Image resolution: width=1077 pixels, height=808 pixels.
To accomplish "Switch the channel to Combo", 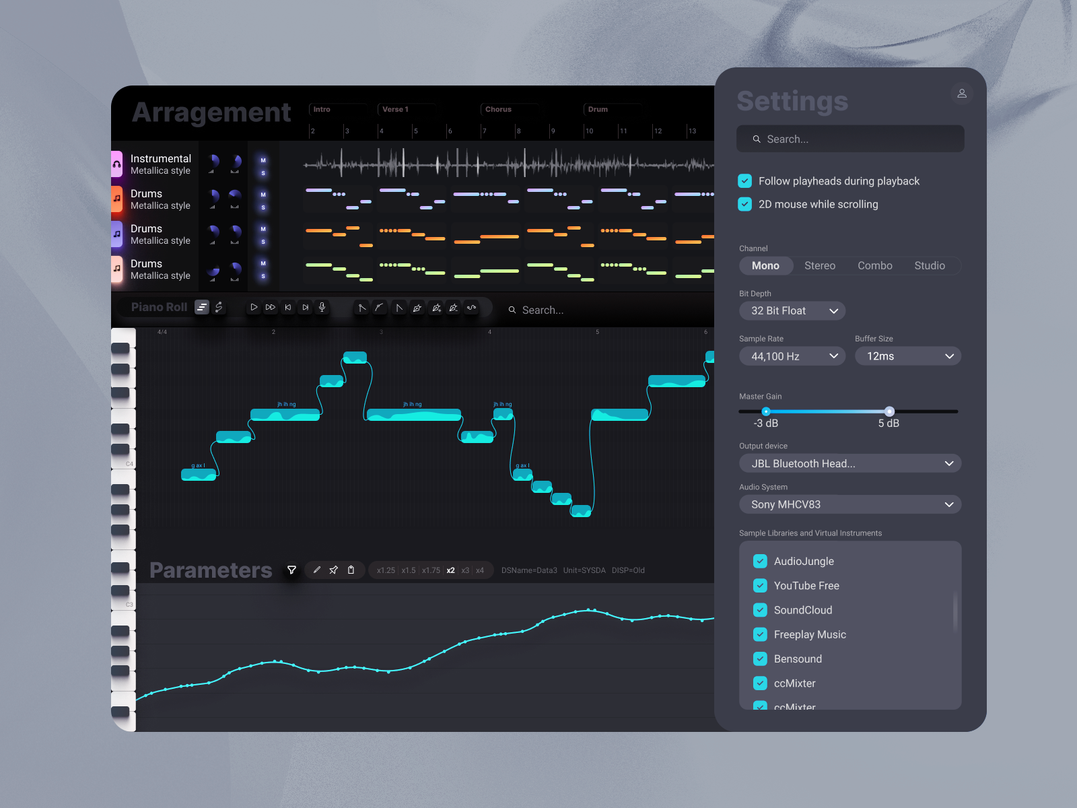I will coord(875,265).
